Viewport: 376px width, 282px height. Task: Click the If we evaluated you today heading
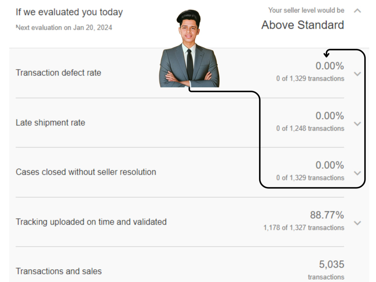point(69,12)
